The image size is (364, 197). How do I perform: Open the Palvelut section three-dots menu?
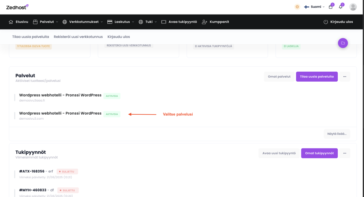point(344,77)
